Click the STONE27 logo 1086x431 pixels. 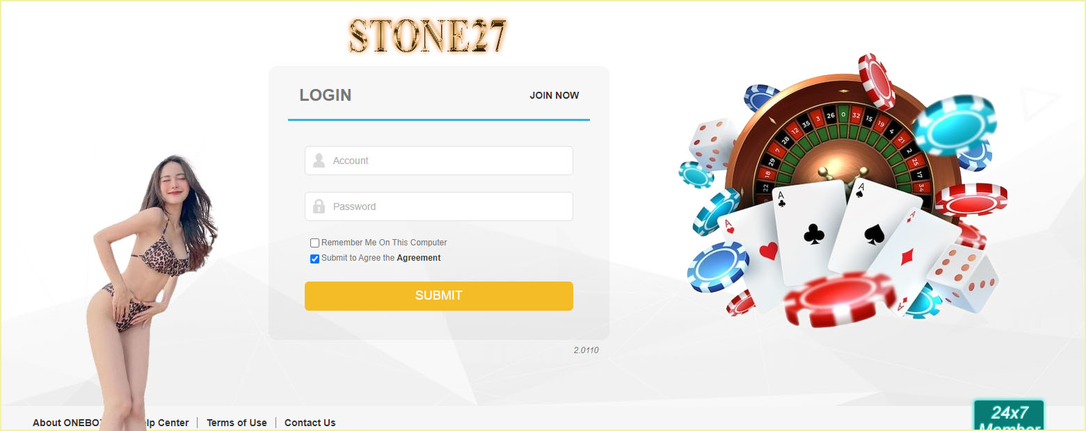pyautogui.click(x=428, y=36)
